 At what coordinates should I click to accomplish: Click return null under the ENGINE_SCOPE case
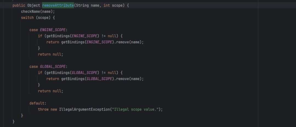pyautogui.click(x=50, y=54)
